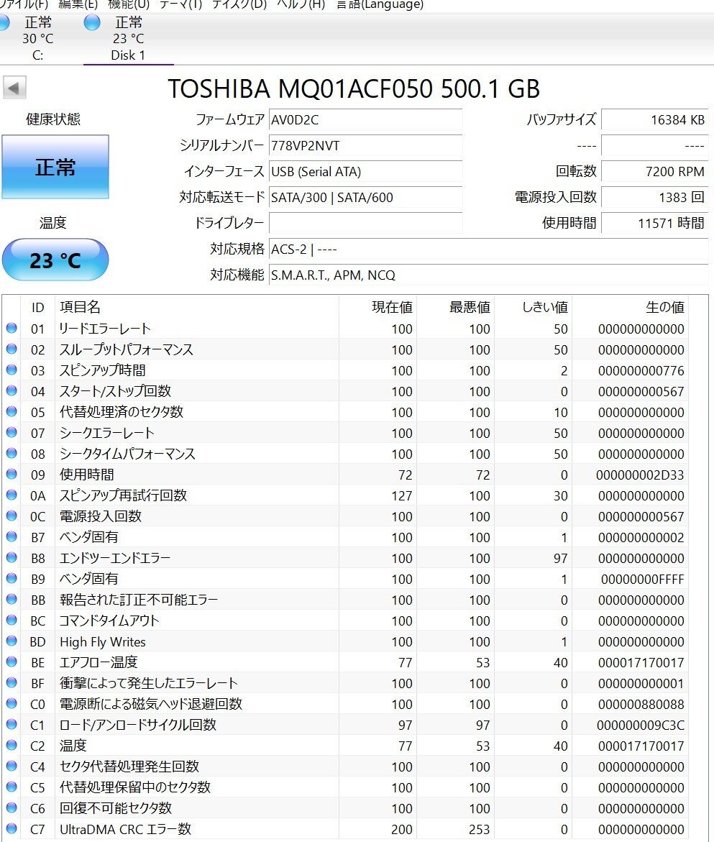This screenshot has width=714, height=842.
Task: Click the interface field USB (Serial ATA)
Action: coord(365,171)
